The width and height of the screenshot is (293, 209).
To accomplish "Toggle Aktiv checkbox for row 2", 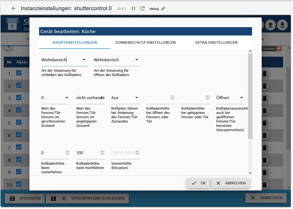I will [x=19, y=85].
